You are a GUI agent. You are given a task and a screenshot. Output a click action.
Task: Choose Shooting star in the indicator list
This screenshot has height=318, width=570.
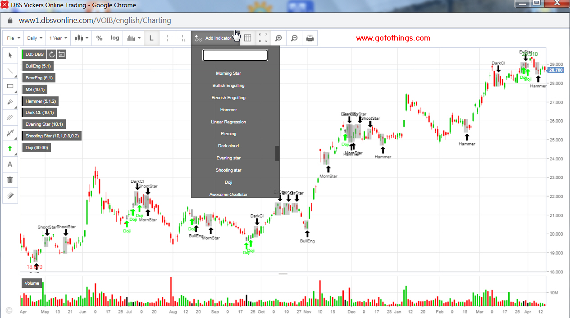click(x=228, y=170)
